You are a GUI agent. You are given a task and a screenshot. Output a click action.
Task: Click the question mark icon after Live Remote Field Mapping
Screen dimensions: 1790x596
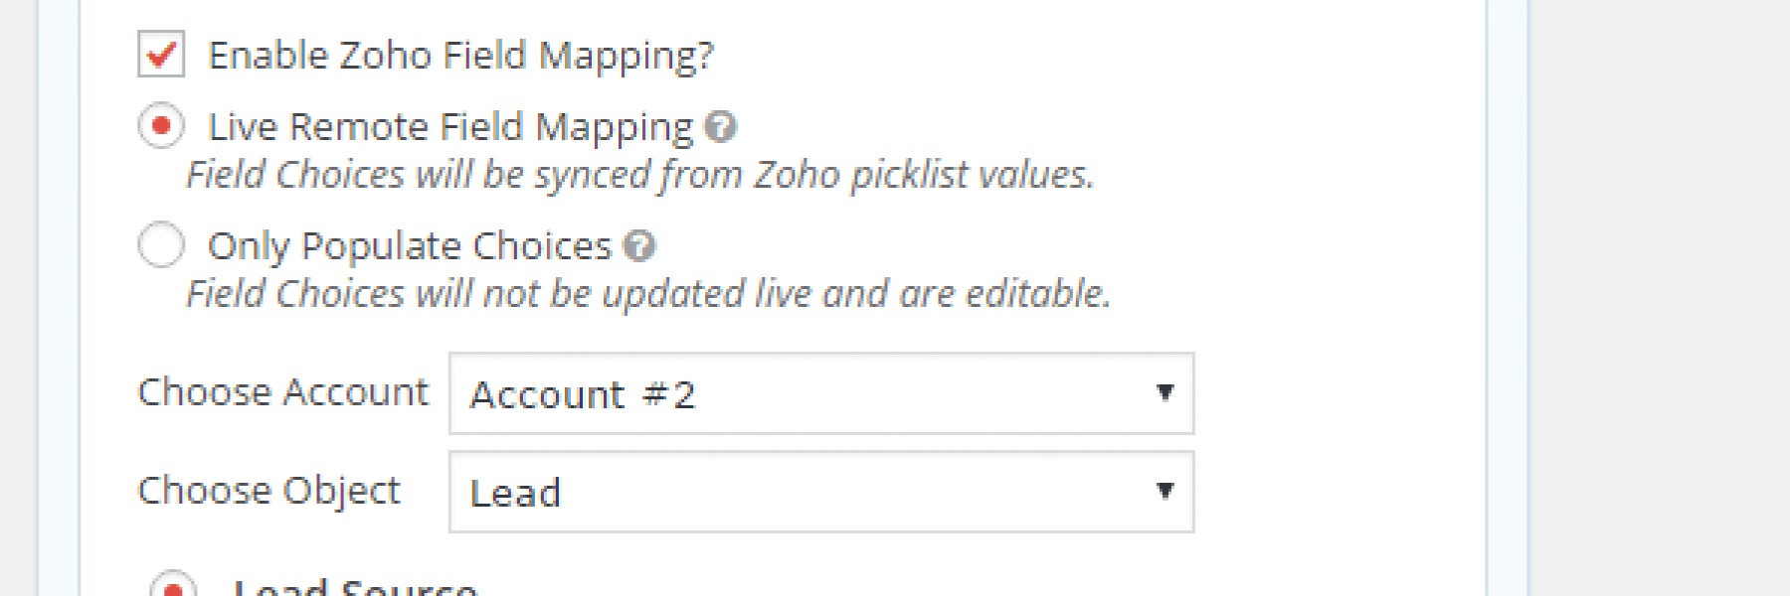tap(720, 125)
